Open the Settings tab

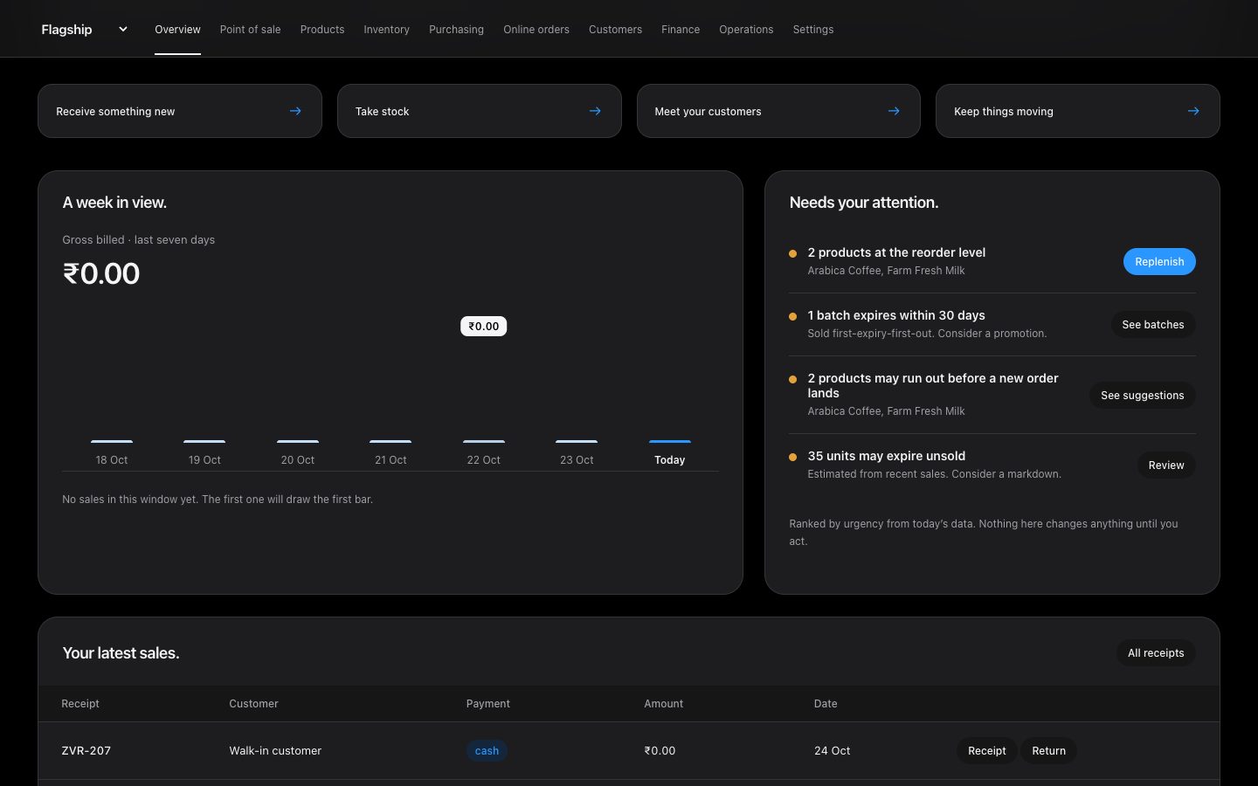pos(813,29)
